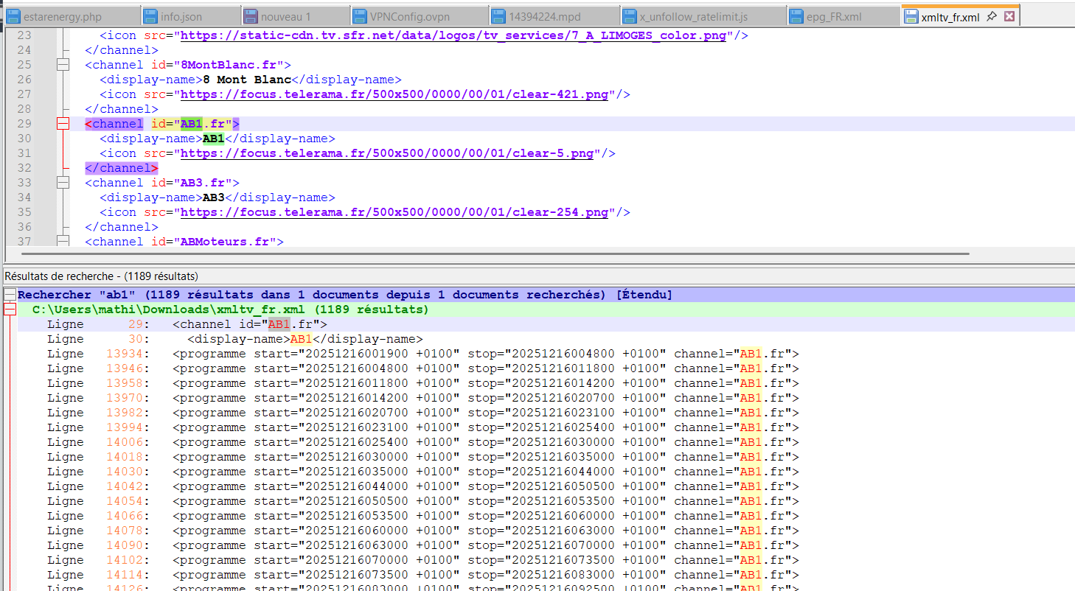This screenshot has height=591, width=1075.
Task: Fold the ABMoteurs.fr channel node
Action: [63, 242]
